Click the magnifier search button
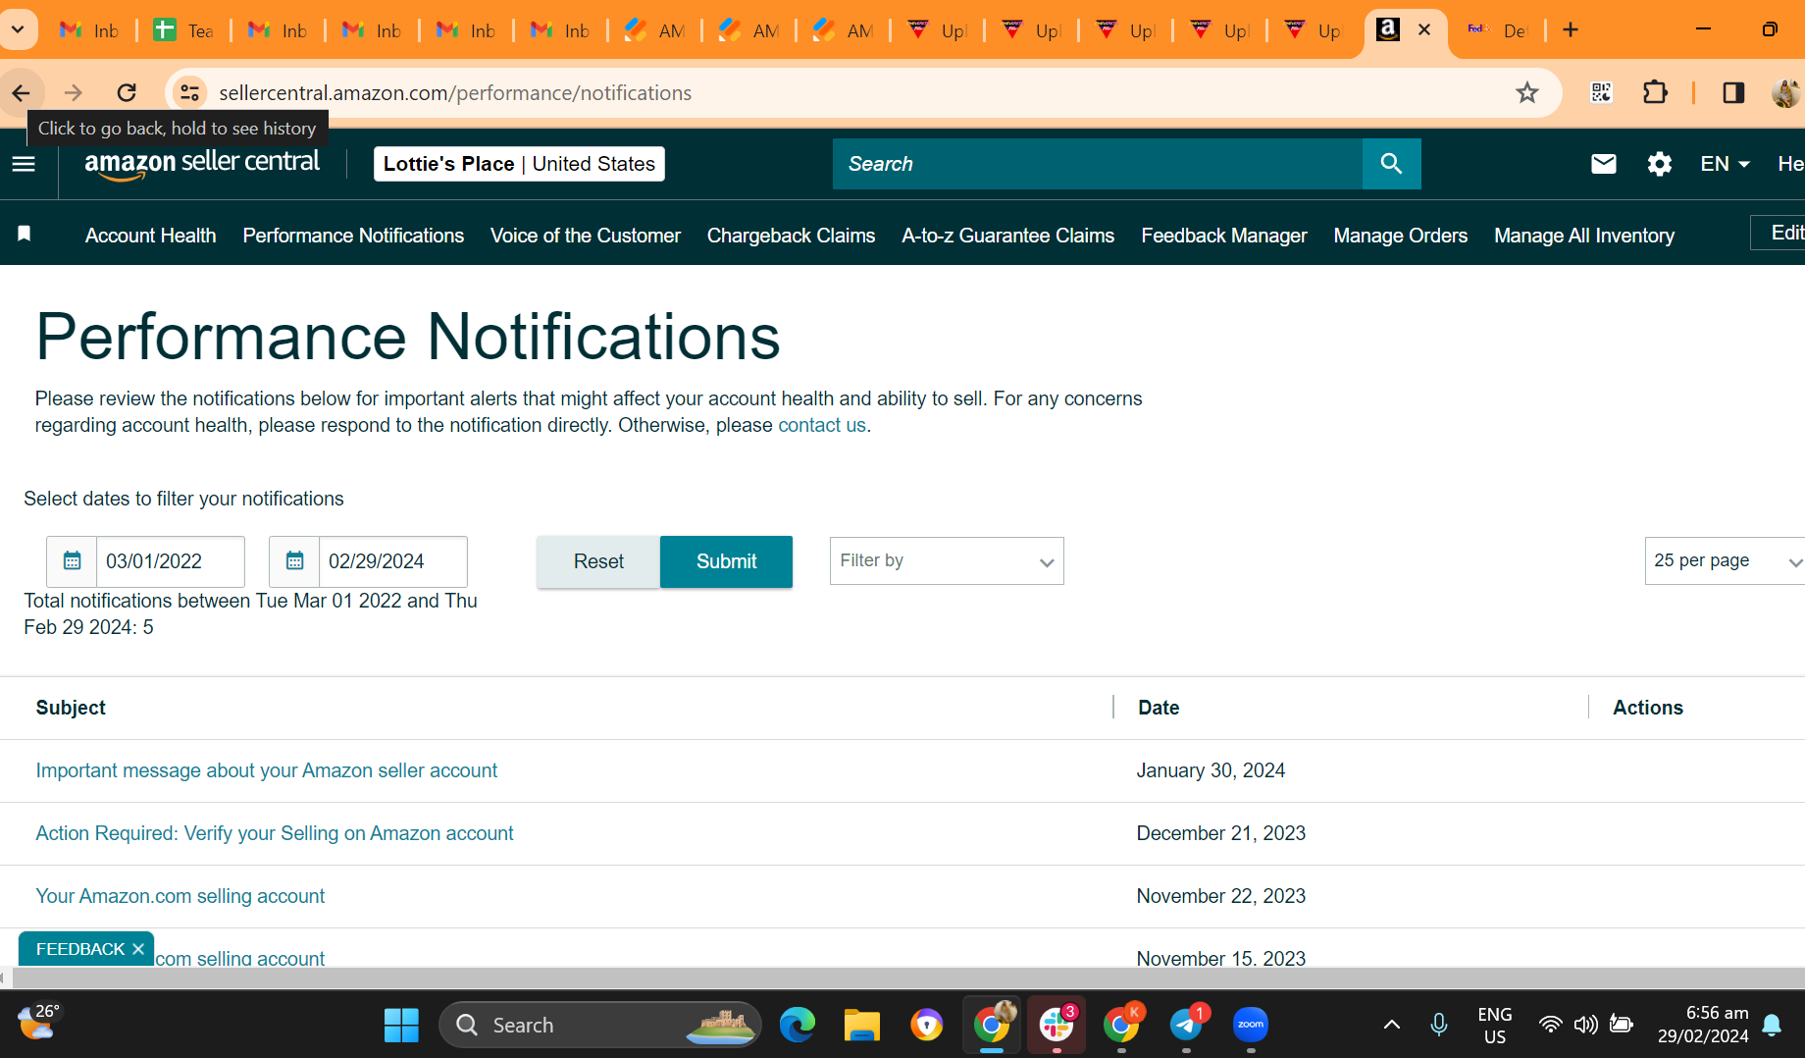Viewport: 1805px width, 1058px height. (1391, 164)
